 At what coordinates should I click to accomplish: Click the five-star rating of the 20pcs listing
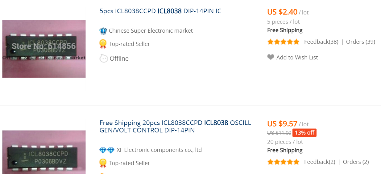point(283,162)
